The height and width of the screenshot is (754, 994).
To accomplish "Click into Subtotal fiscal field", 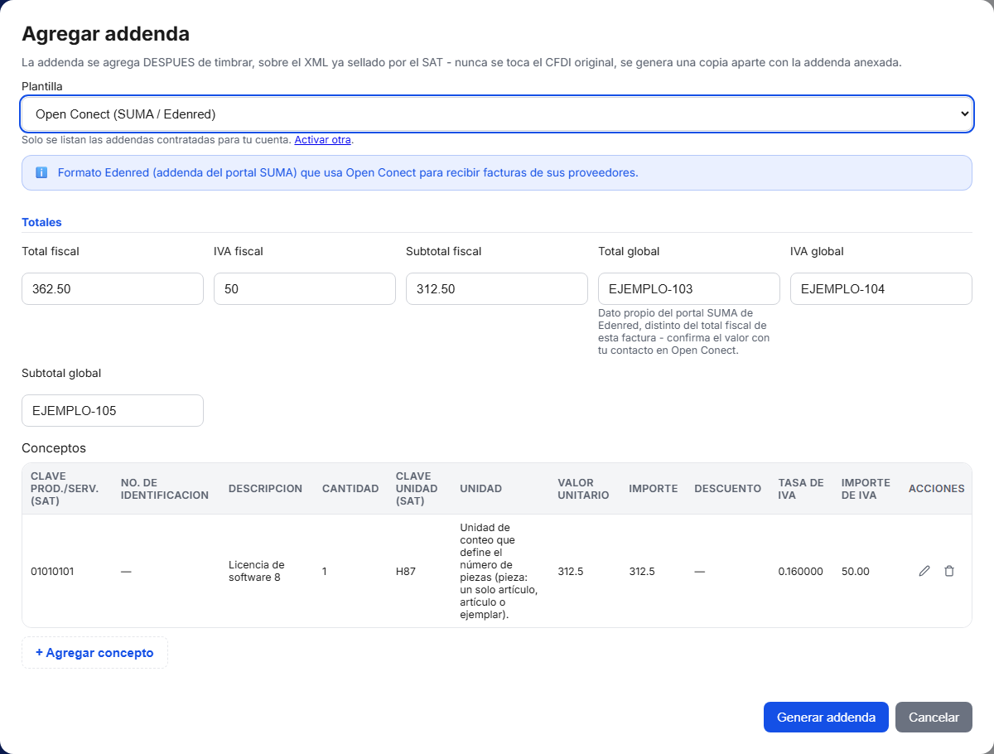I will pos(497,289).
